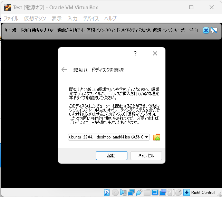The height and width of the screenshot is (197, 222).
Task: Click the VirtualBox window title icon
Action: pos(8,7)
